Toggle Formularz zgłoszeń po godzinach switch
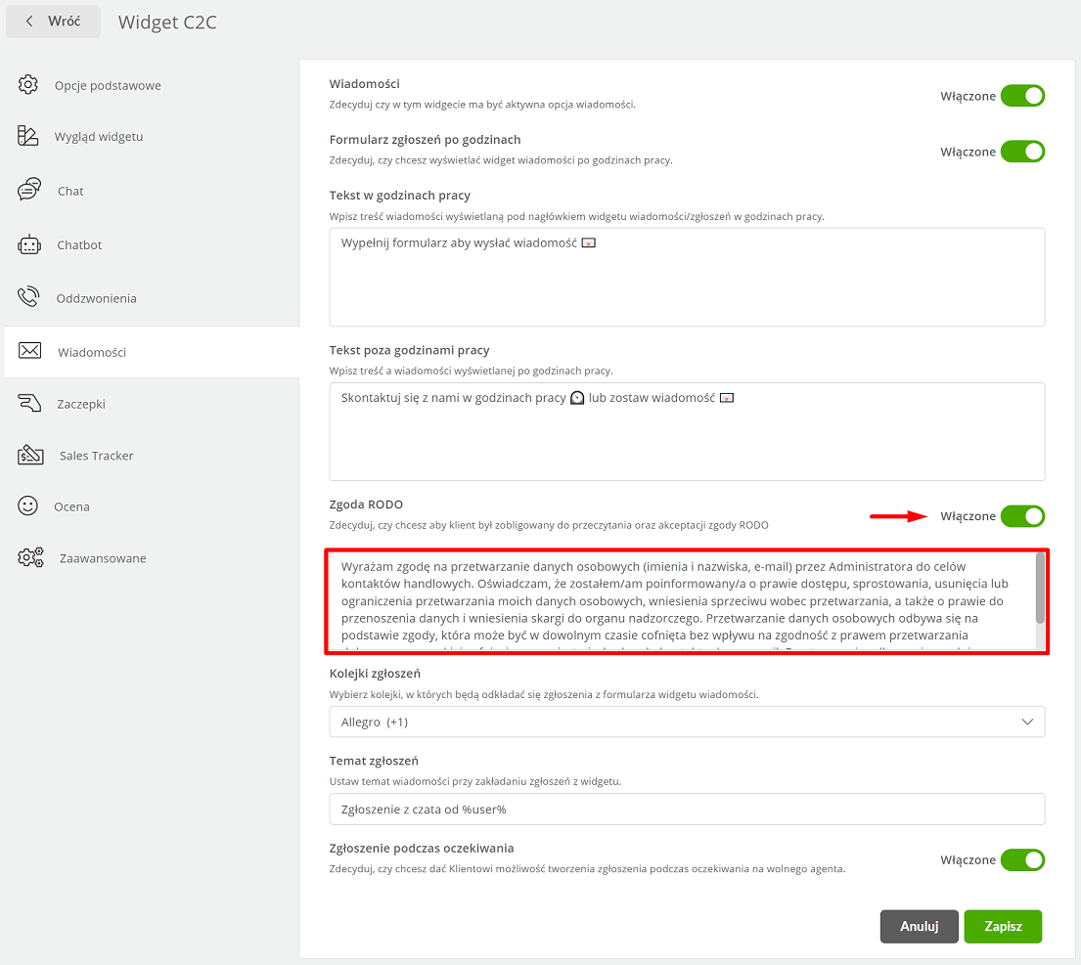Viewport: 1081px width, 965px height. (x=1022, y=152)
